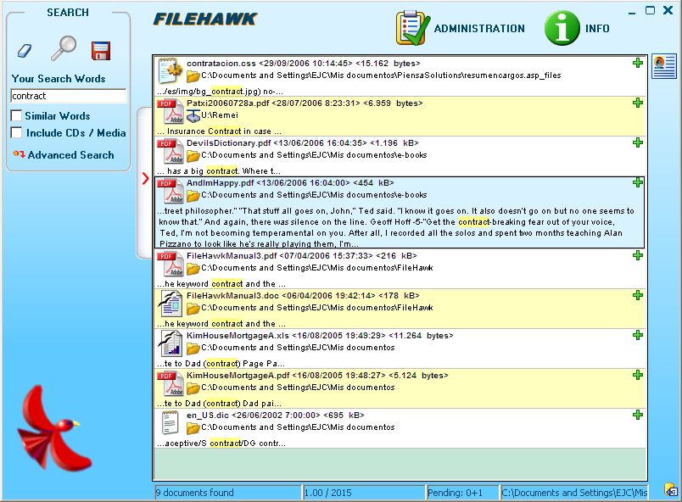Image resolution: width=682 pixels, height=502 pixels.
Task: Select the file name contratacion.css
Action: pyautogui.click(x=221, y=64)
